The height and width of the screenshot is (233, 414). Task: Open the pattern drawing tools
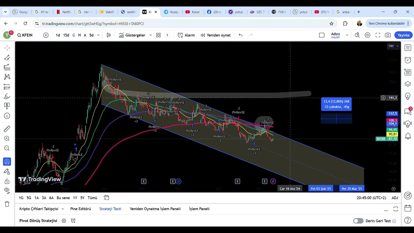point(7,77)
